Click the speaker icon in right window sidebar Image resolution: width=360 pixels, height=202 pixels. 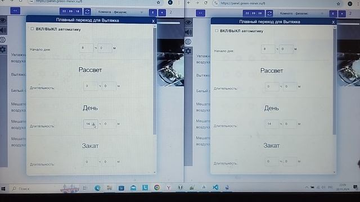pos(188,32)
